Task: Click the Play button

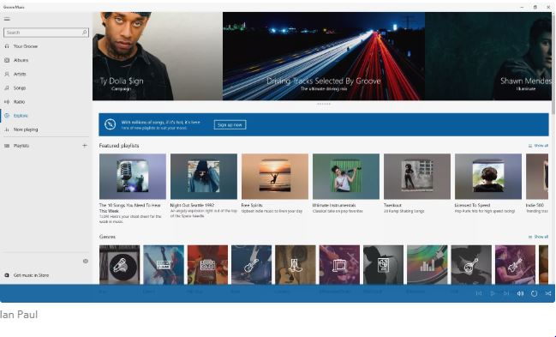Action: [492, 293]
